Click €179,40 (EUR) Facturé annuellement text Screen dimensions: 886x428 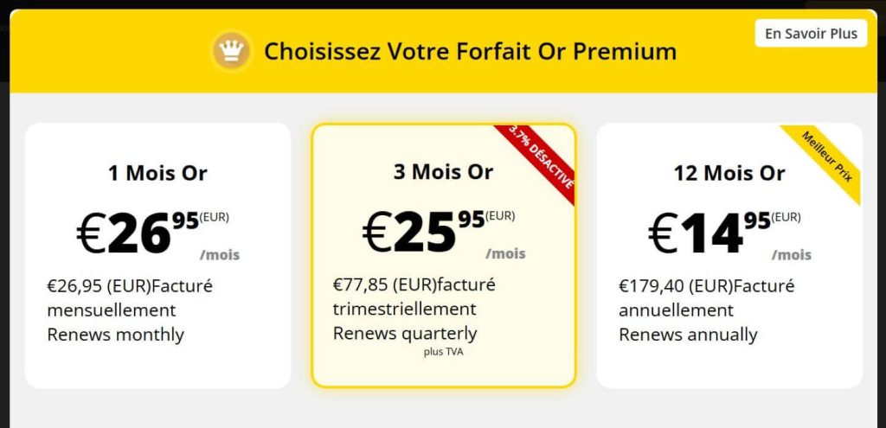(706, 298)
